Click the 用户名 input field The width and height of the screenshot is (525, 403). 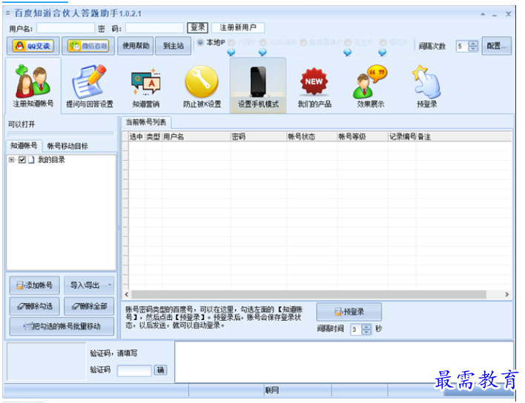(x=65, y=28)
